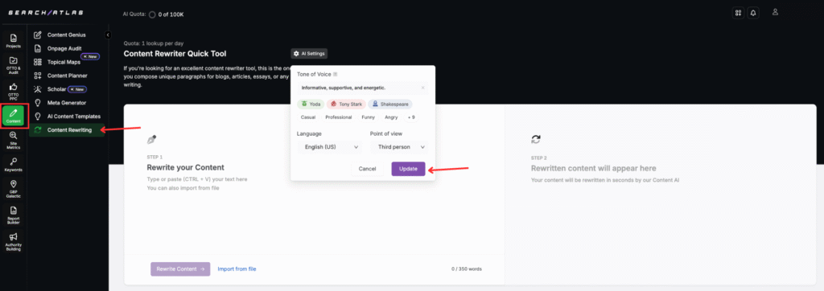Click the Tone of Voice info icon

click(335, 74)
